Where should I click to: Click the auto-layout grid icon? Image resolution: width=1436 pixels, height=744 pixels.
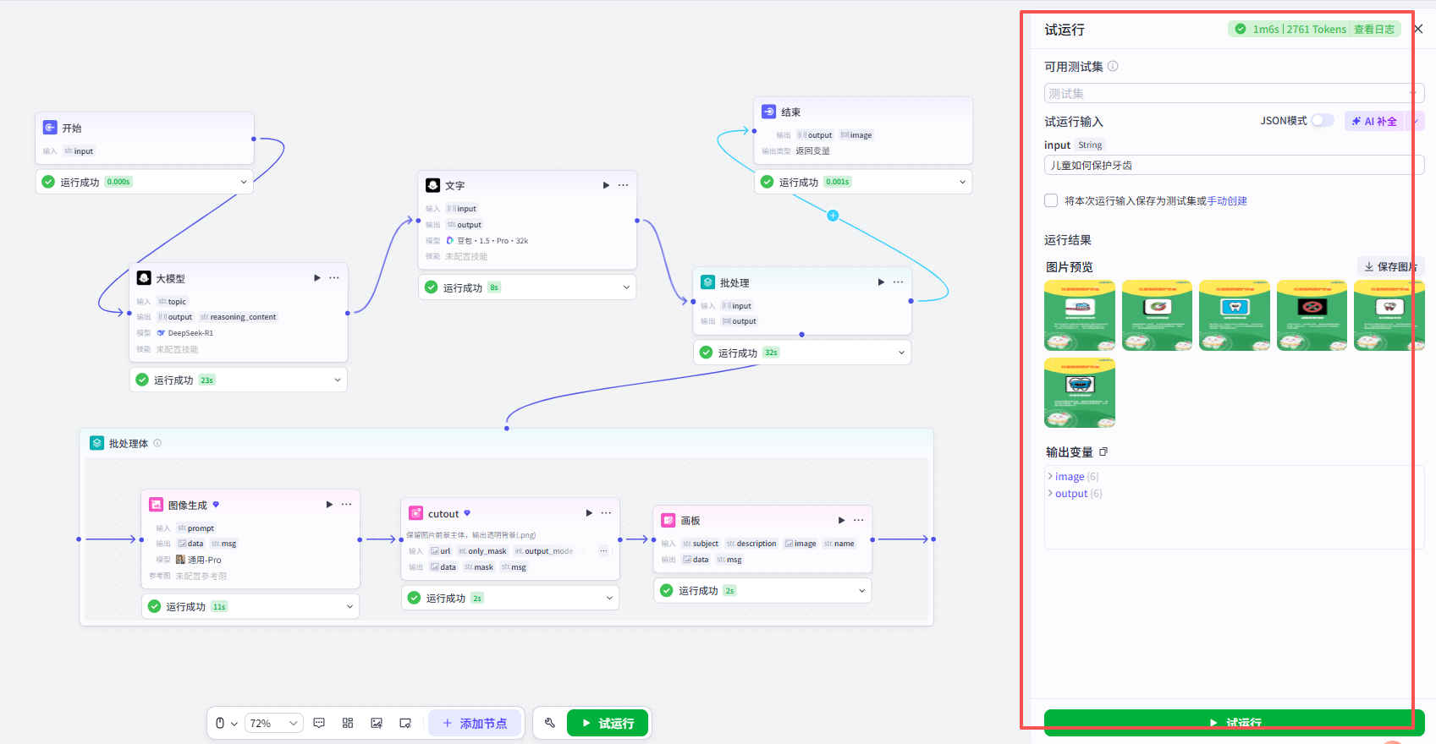(348, 723)
